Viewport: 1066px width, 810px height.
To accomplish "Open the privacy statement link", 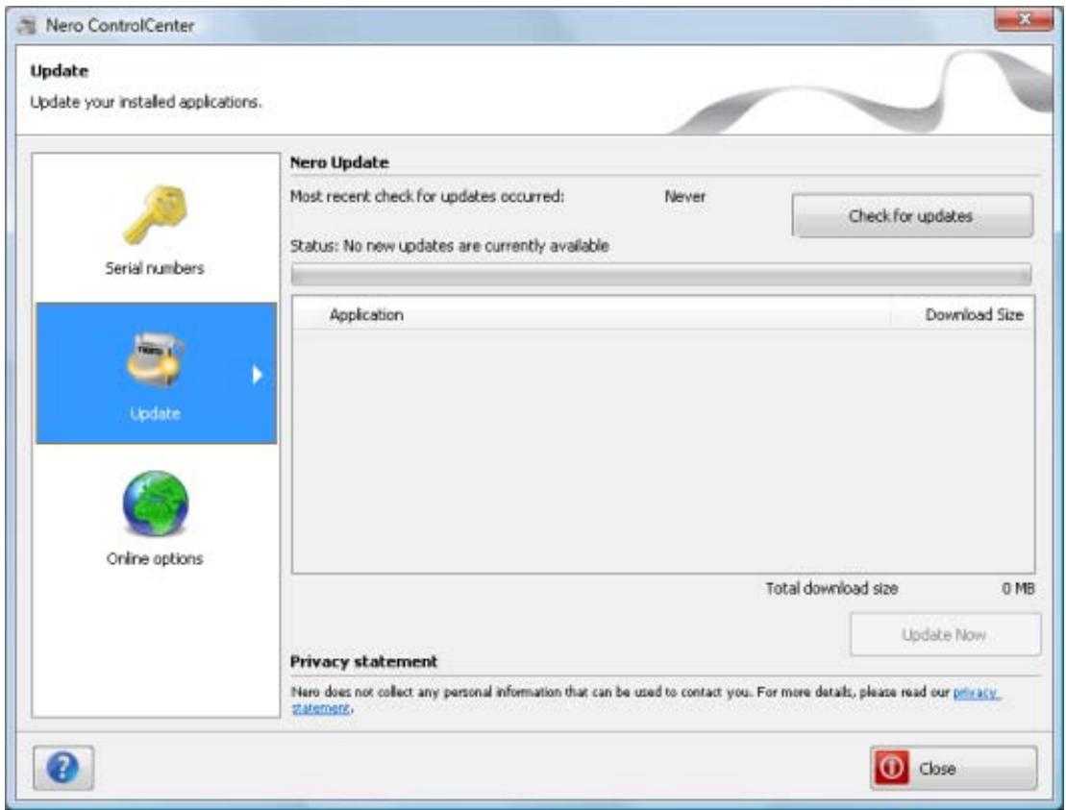I will [977, 693].
